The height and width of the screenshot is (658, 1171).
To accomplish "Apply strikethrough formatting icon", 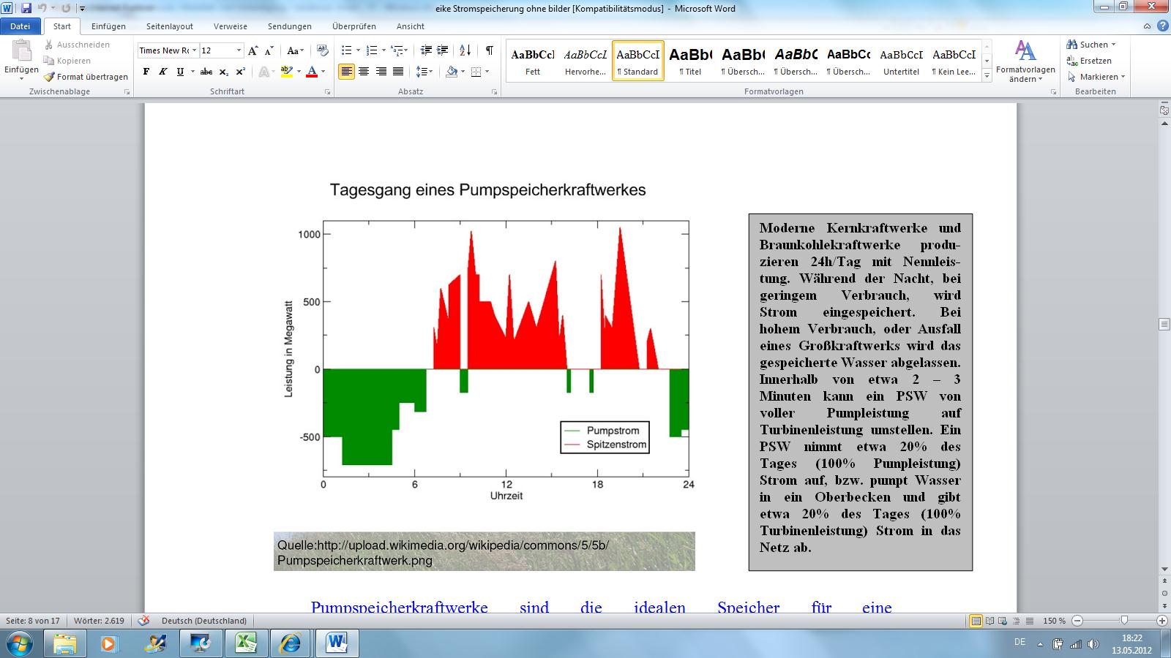I will (x=206, y=72).
